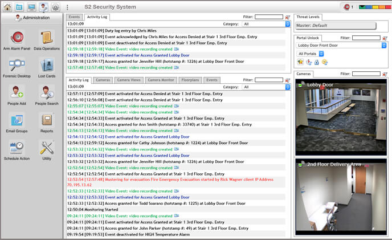
Task: Click the red alarm indicator showing 1
Action: [x=349, y=7]
